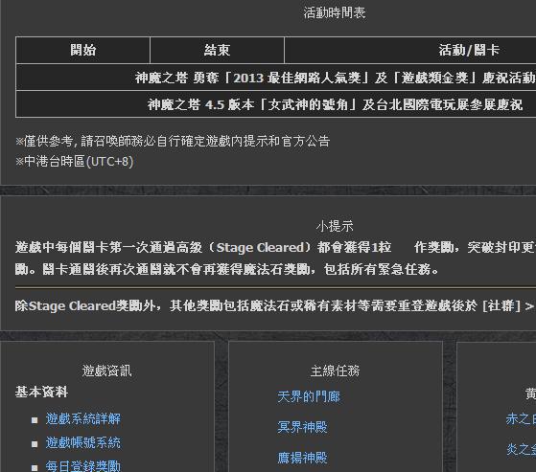Screen dimensions: 536x472
Task: Click the 除Stage Cleared獎勵外 notice line
Action: pyautogui.click(x=275, y=306)
